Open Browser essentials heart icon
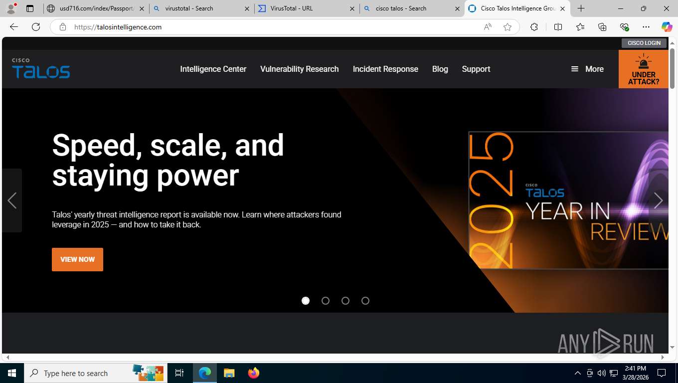This screenshot has height=383, width=678. (624, 27)
